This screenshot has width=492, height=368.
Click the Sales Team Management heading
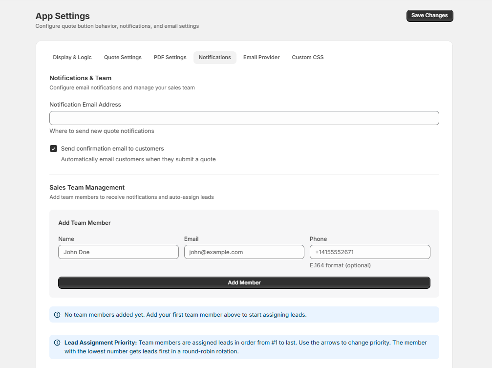pyautogui.click(x=86, y=187)
